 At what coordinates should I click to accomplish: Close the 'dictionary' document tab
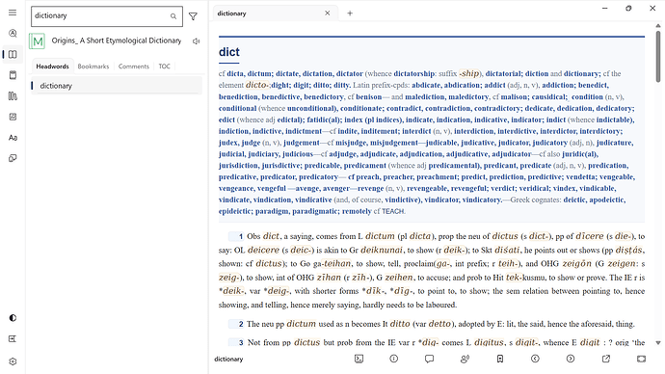328,13
